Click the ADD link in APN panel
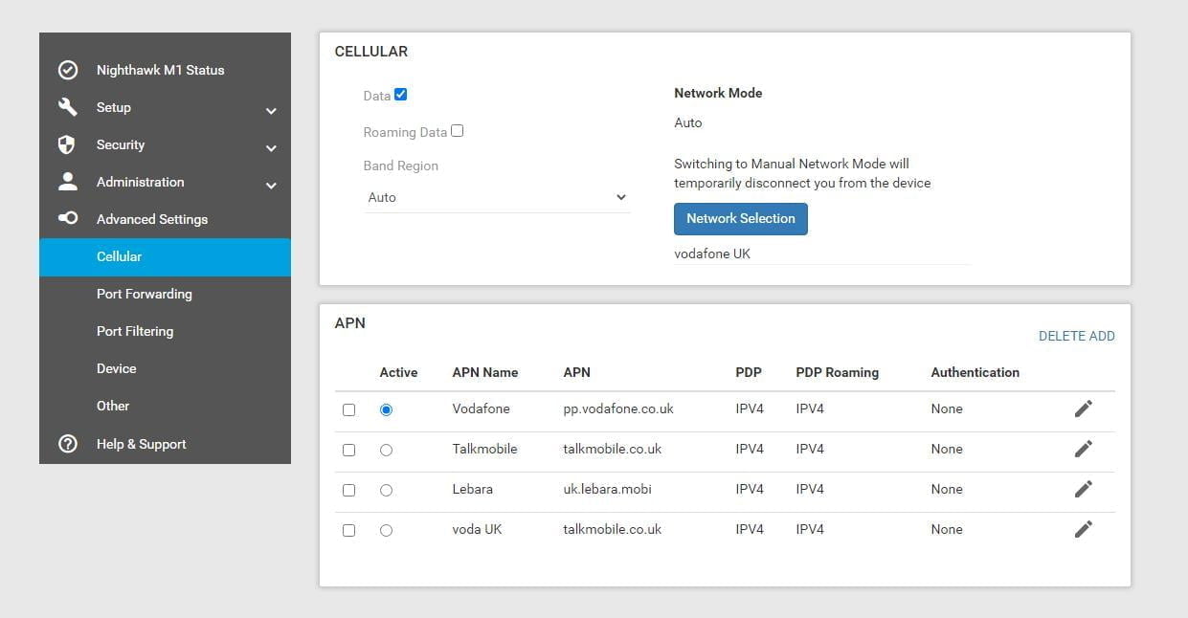1188x618 pixels. [1102, 337]
